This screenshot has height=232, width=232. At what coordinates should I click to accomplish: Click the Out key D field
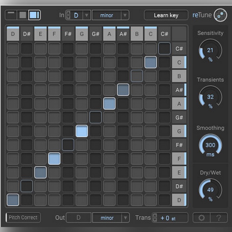click(79, 218)
